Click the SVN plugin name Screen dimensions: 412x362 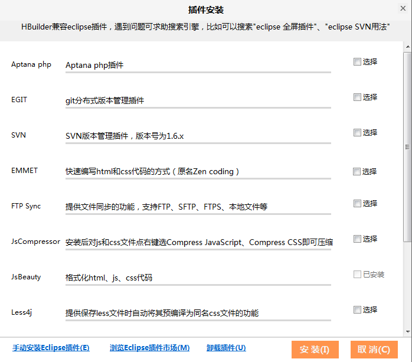[18, 135]
